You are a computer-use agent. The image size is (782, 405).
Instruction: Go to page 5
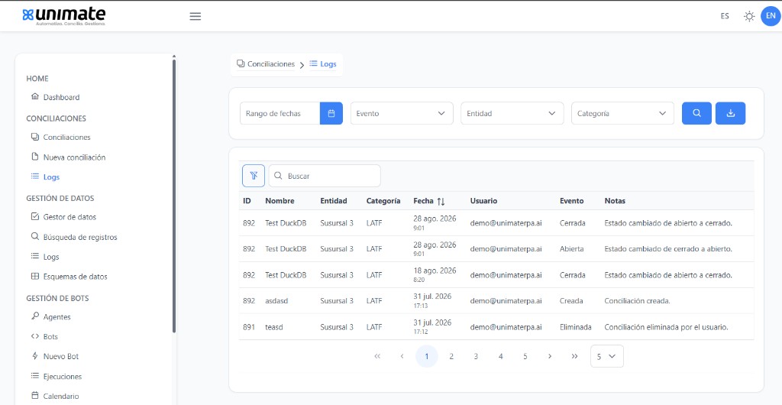[525, 356]
